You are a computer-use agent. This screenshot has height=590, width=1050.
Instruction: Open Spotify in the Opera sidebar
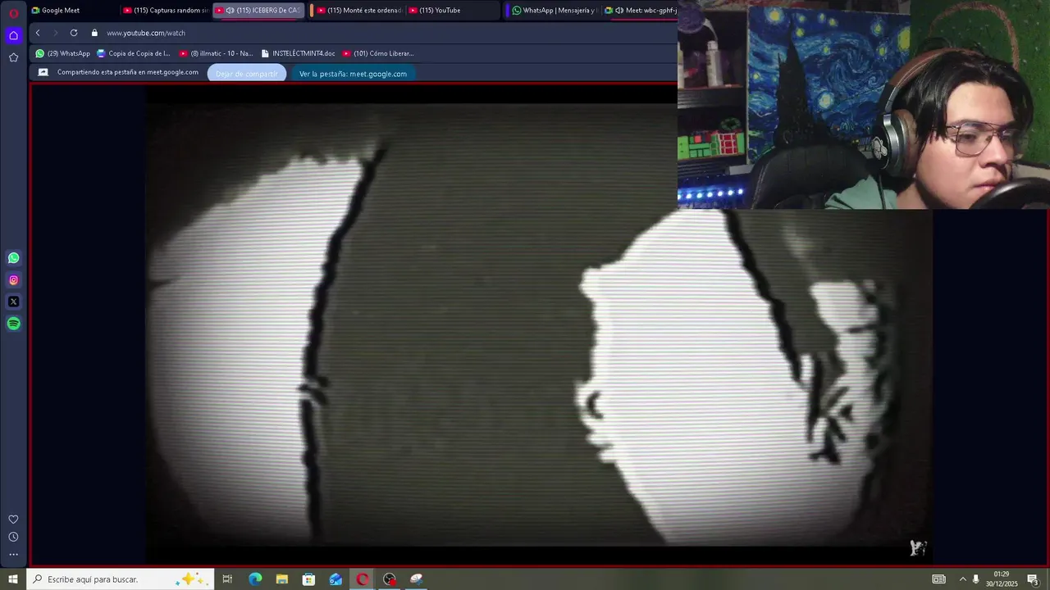pos(13,324)
